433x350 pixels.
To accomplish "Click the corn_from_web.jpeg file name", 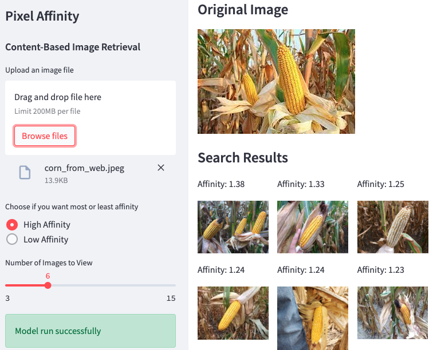I will [x=84, y=168].
